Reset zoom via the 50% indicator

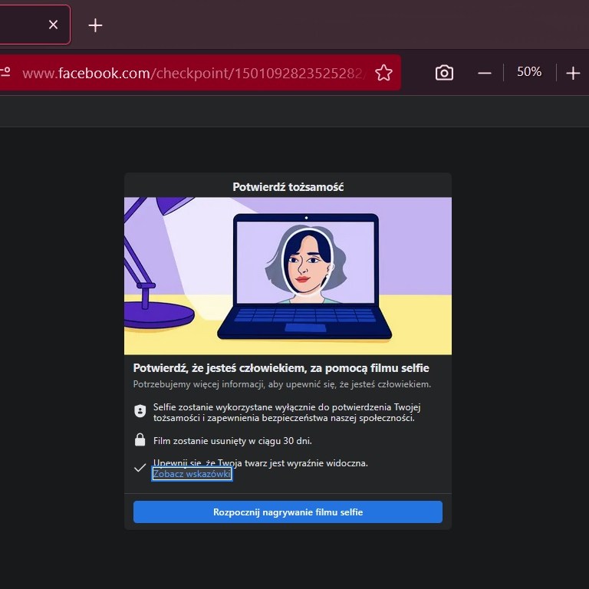point(528,72)
